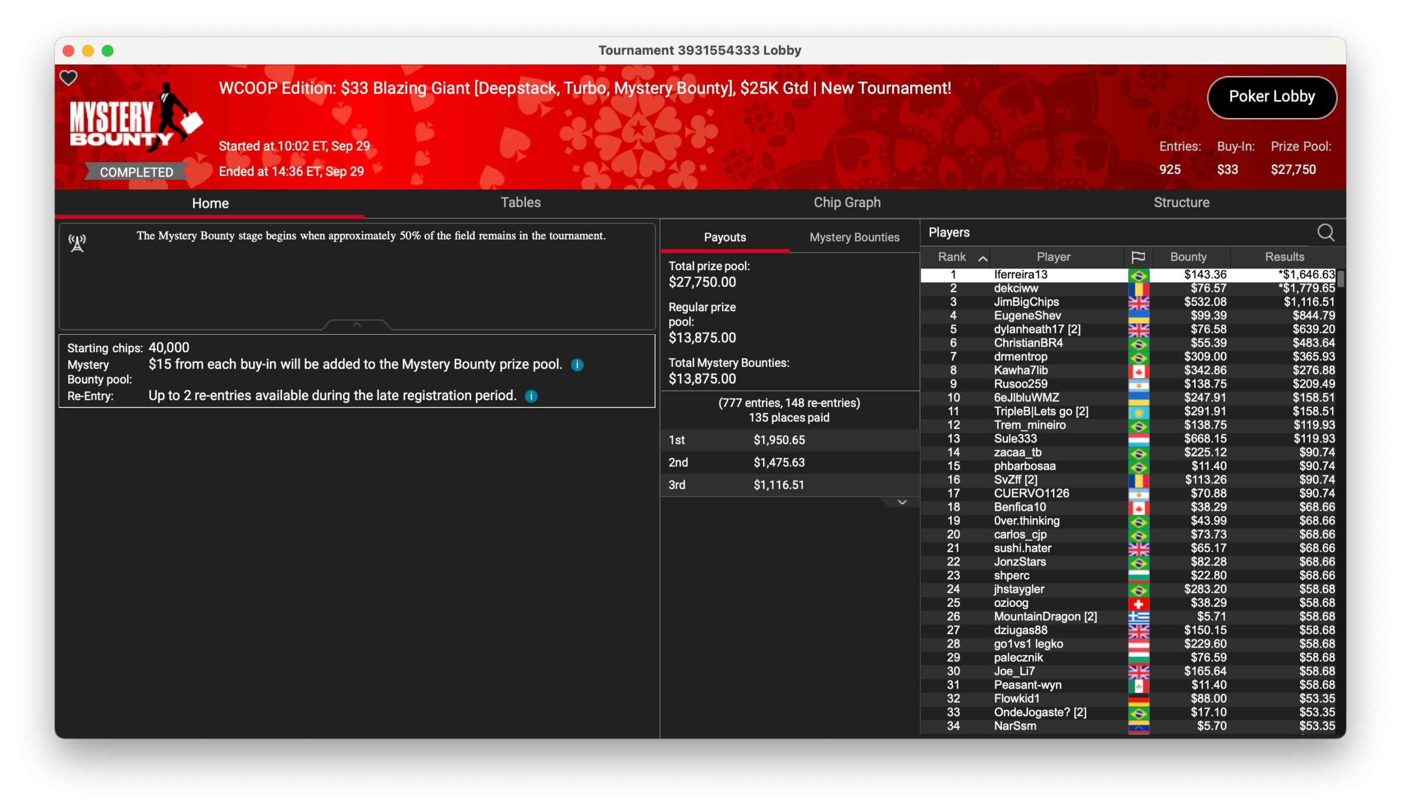1401x811 pixels.
Task: Click the Poker Lobby button
Action: pyautogui.click(x=1271, y=97)
